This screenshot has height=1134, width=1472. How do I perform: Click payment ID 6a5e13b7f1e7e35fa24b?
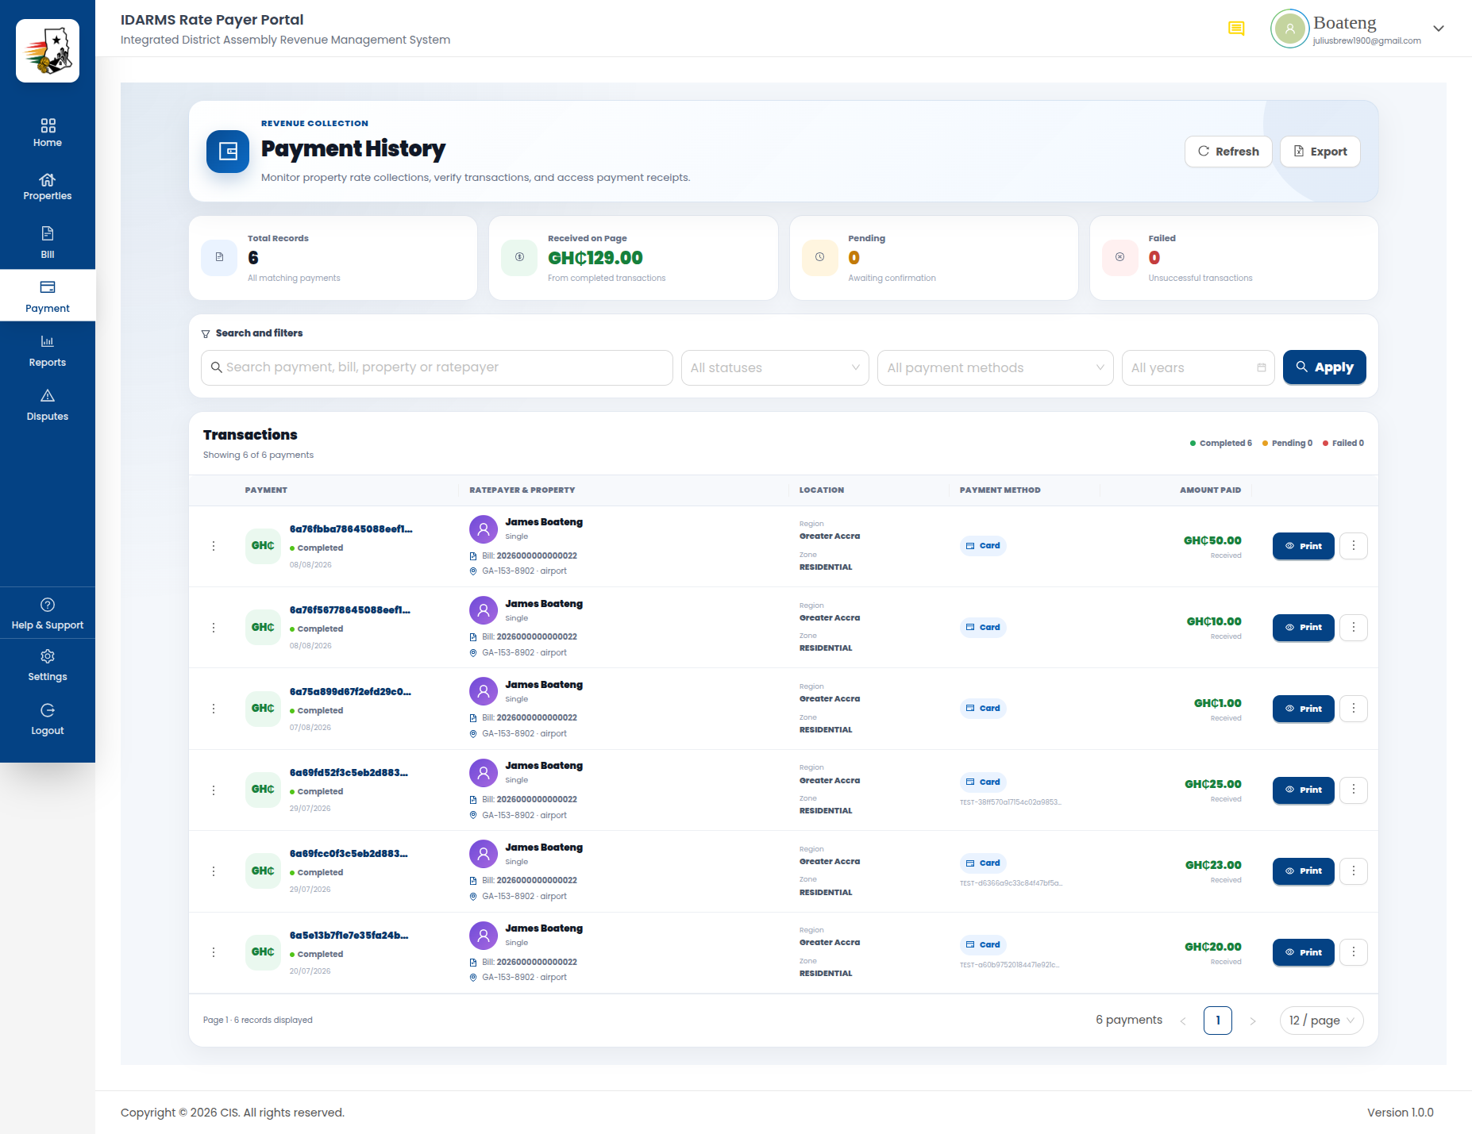click(x=349, y=936)
